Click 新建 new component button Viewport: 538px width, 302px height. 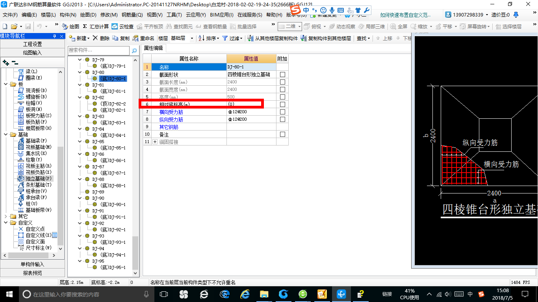[79, 39]
